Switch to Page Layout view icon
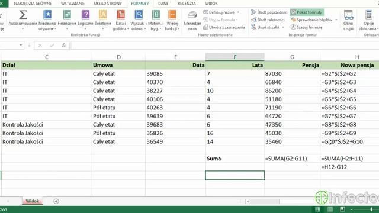This screenshot has width=379, height=213. point(330,209)
